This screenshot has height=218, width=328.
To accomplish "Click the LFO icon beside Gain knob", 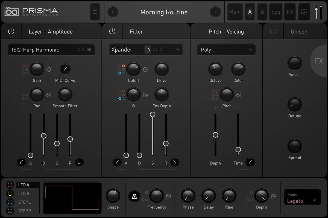I will (49, 69).
